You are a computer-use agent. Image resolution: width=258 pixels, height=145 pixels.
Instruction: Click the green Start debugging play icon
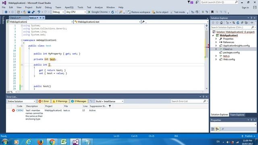pyautogui.click(x=89, y=12)
